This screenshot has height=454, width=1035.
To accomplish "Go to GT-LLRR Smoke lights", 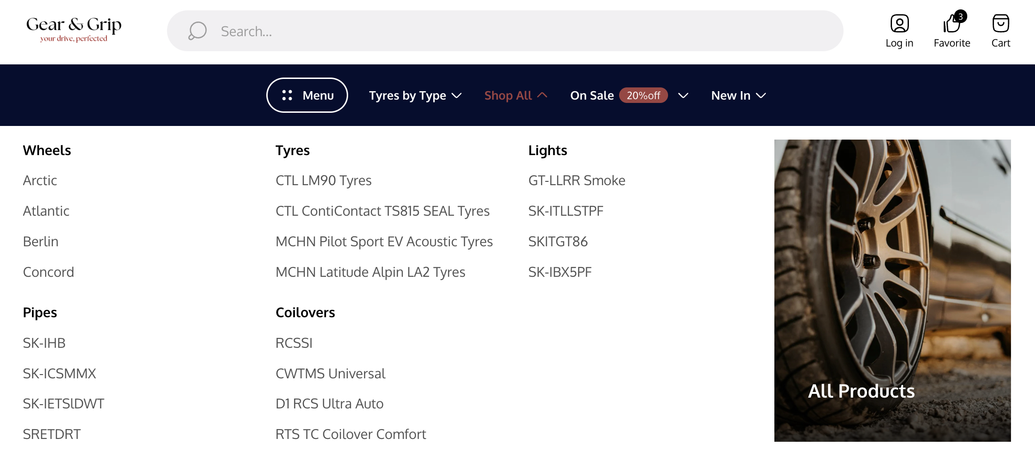I will pos(576,180).
